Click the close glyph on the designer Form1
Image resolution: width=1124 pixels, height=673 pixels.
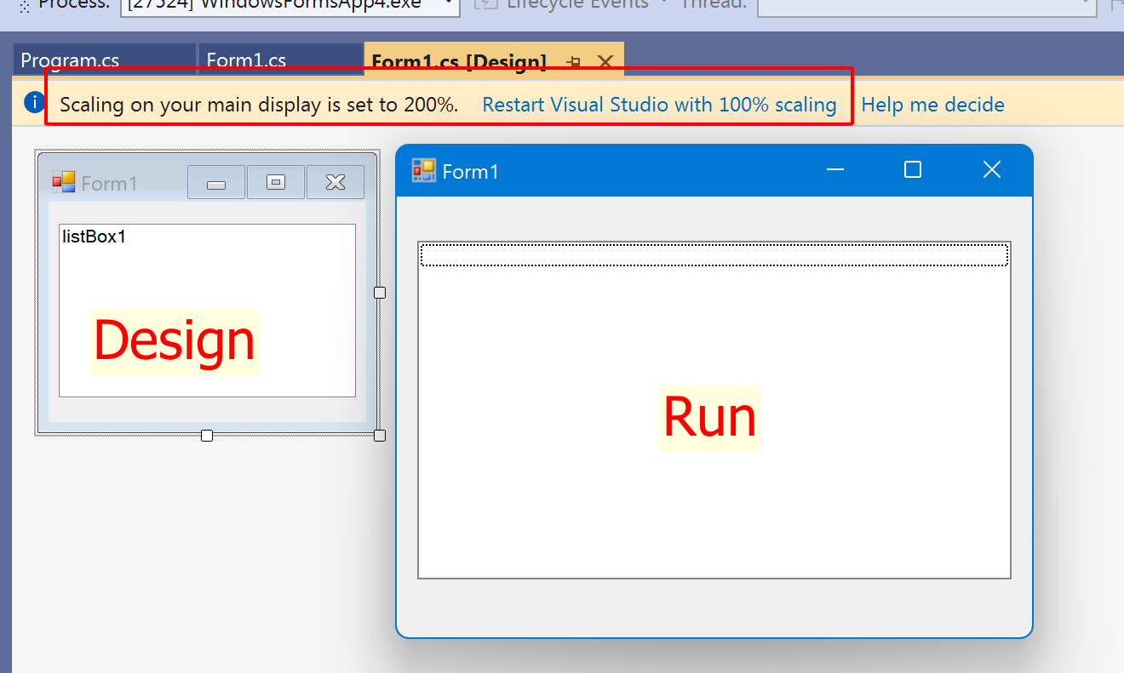335,181
